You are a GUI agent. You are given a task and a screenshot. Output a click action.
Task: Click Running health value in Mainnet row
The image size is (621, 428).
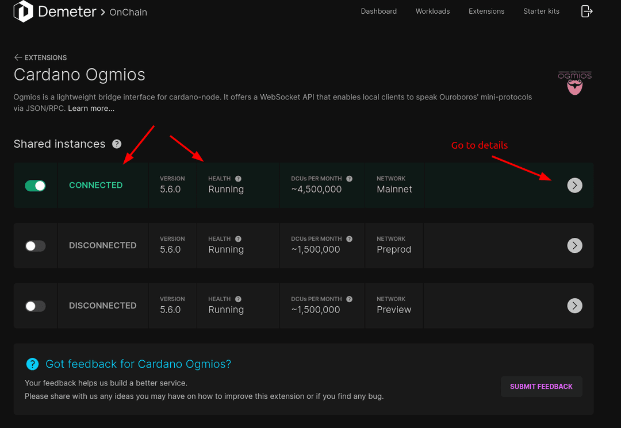(x=226, y=190)
